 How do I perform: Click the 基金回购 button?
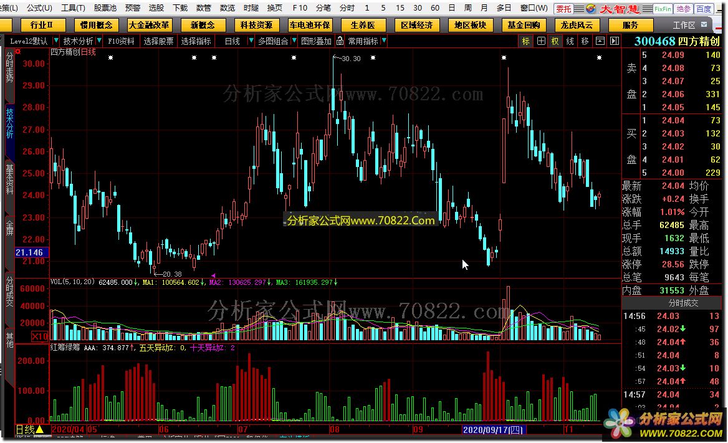[x=524, y=25]
